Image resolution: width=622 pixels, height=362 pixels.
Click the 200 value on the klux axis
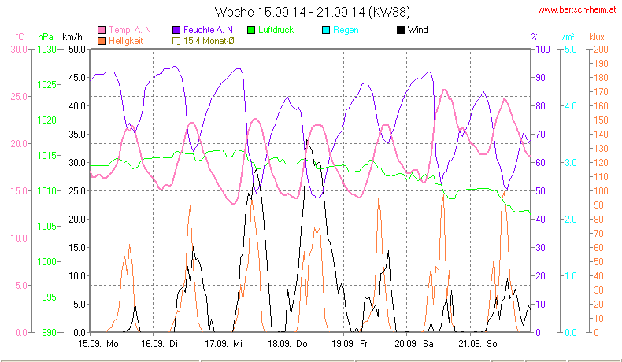click(x=601, y=49)
